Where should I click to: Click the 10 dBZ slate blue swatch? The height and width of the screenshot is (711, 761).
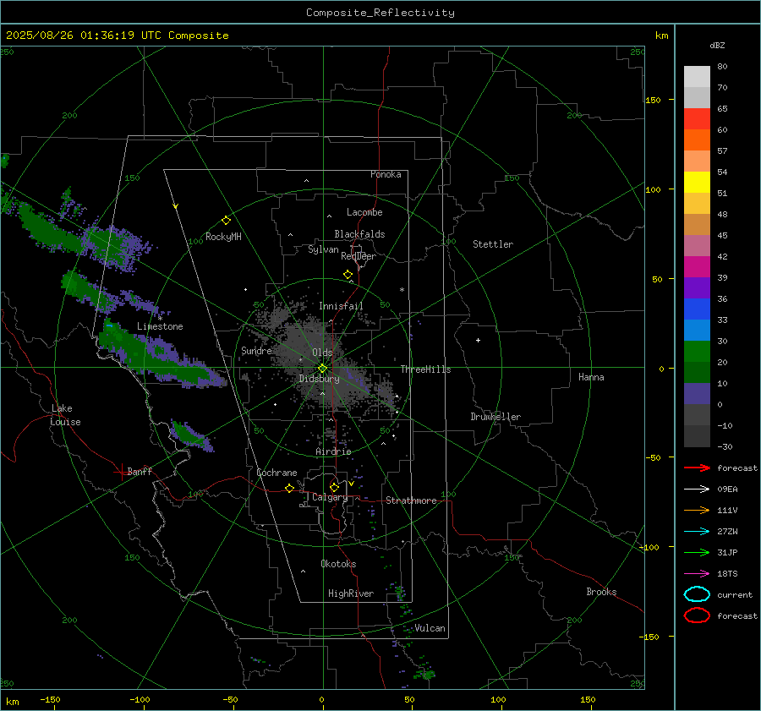tap(697, 393)
